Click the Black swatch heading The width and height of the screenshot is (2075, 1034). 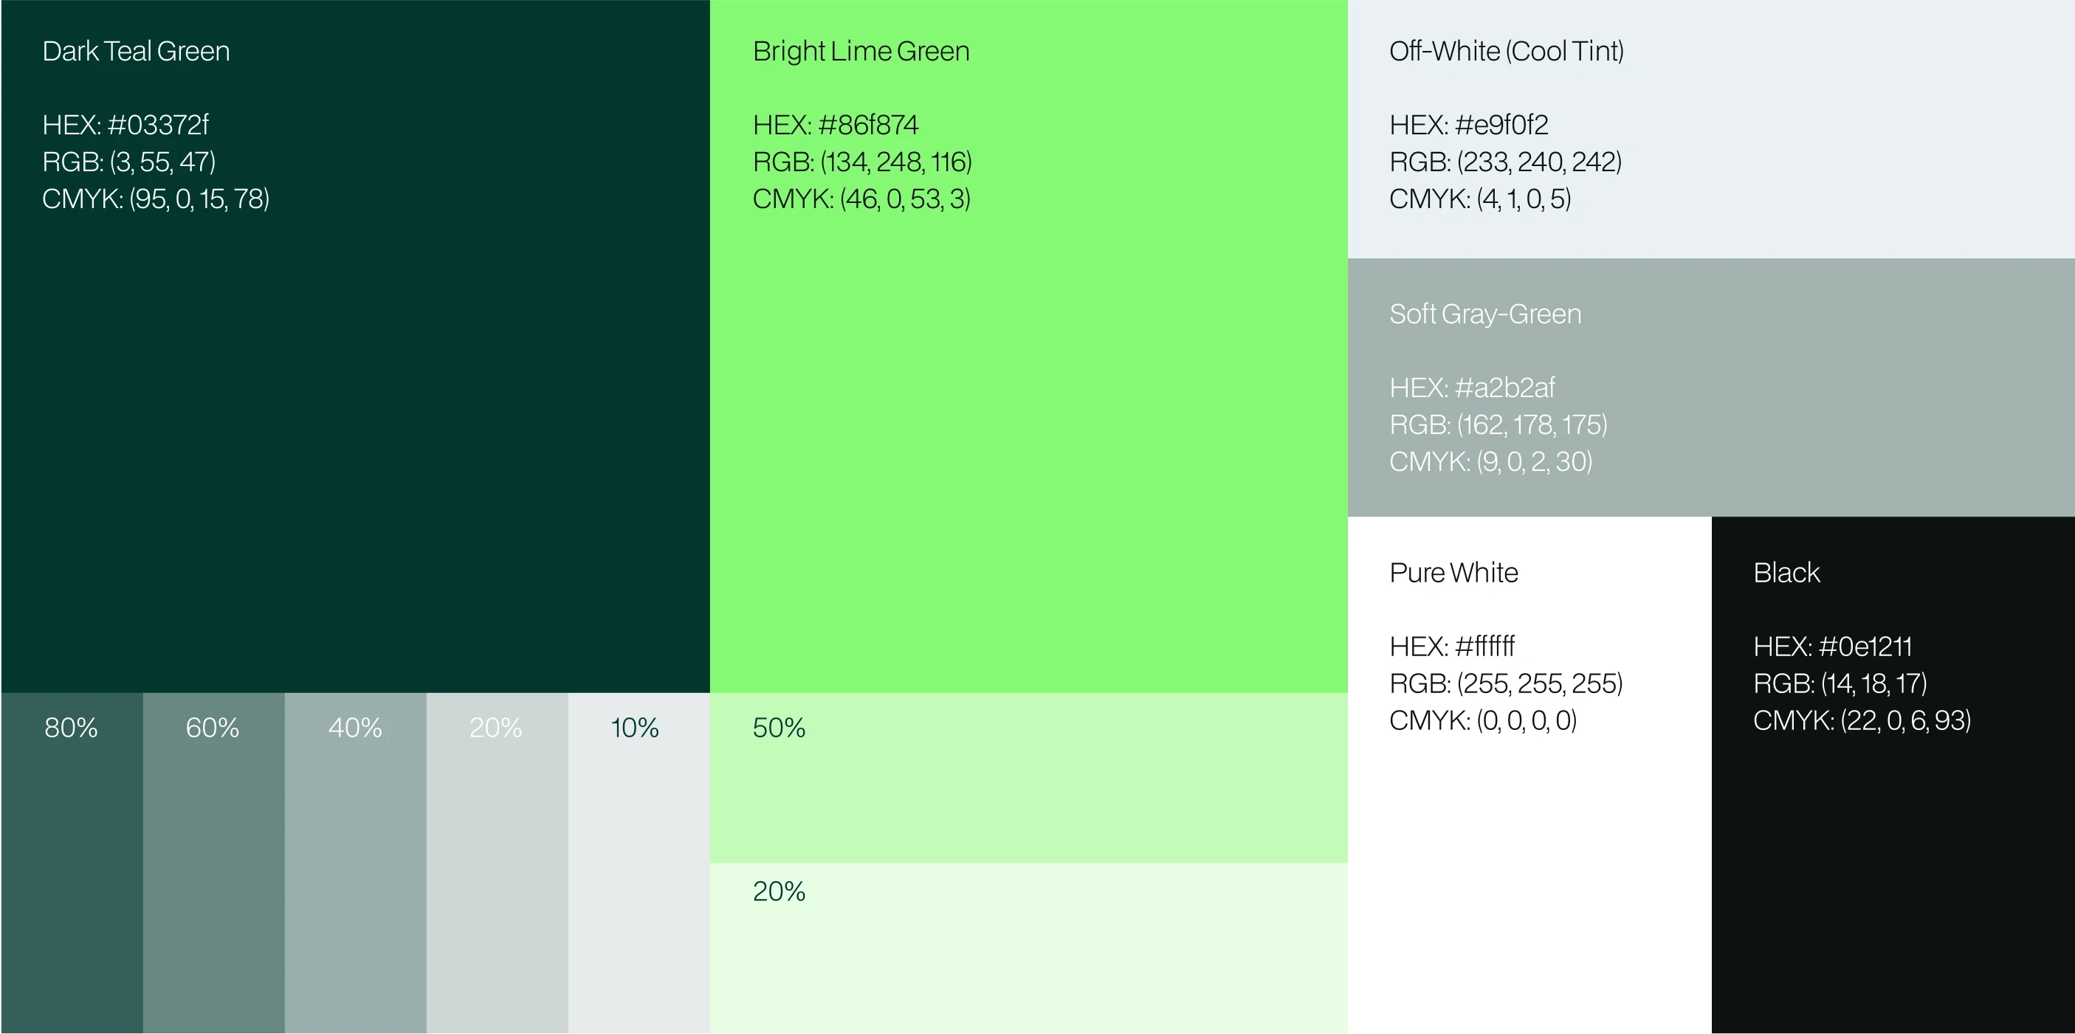(x=1786, y=573)
